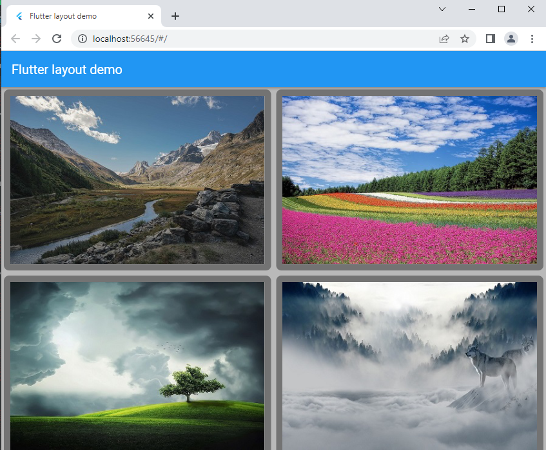546x450 pixels.
Task: Click the browser back arrow
Action: tap(15, 39)
